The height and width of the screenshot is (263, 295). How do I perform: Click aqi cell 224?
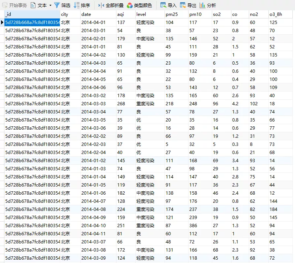(126, 209)
